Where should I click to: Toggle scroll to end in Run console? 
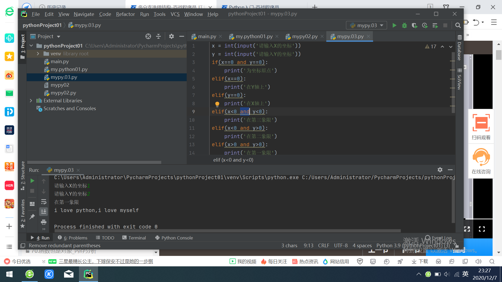click(x=44, y=211)
